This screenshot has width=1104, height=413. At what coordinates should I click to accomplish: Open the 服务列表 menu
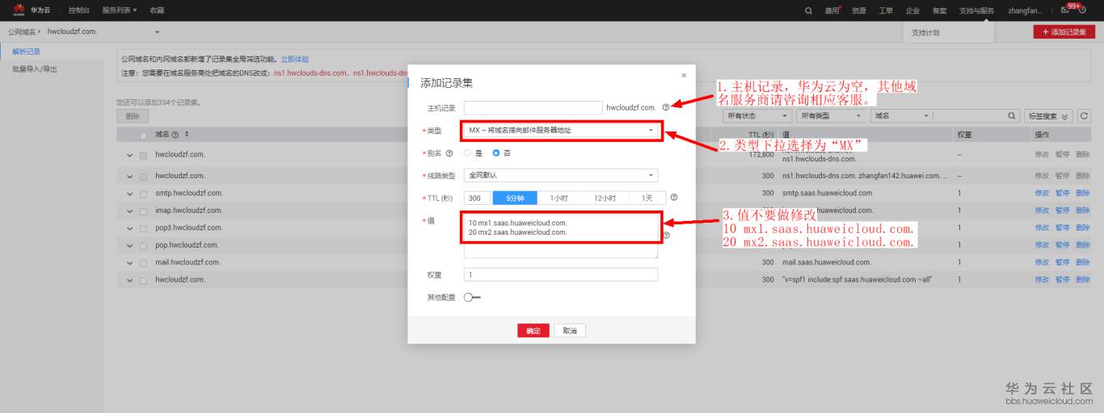click(119, 10)
